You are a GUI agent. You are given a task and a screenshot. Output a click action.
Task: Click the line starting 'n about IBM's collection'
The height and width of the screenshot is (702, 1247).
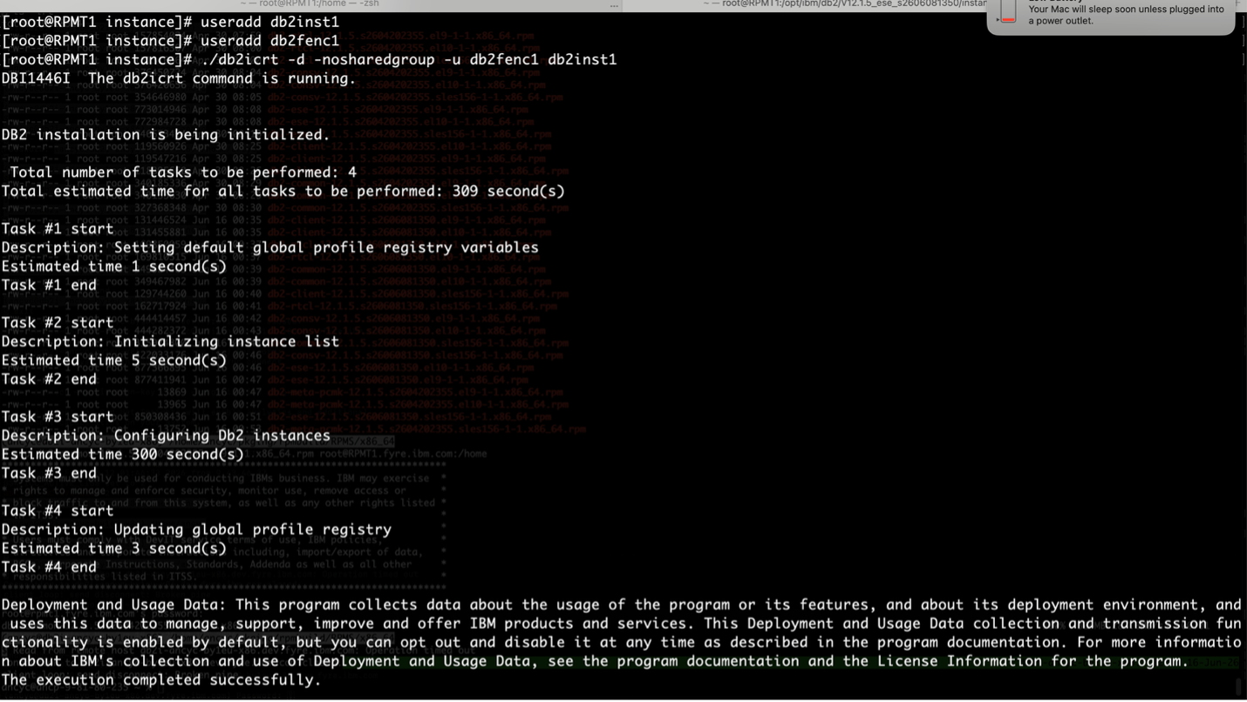[x=595, y=661]
